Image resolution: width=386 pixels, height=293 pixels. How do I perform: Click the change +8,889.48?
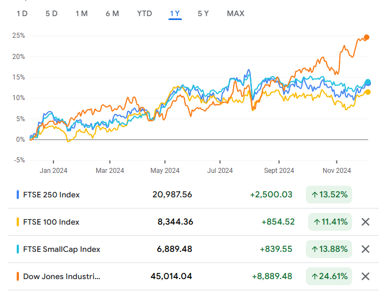[x=272, y=276]
